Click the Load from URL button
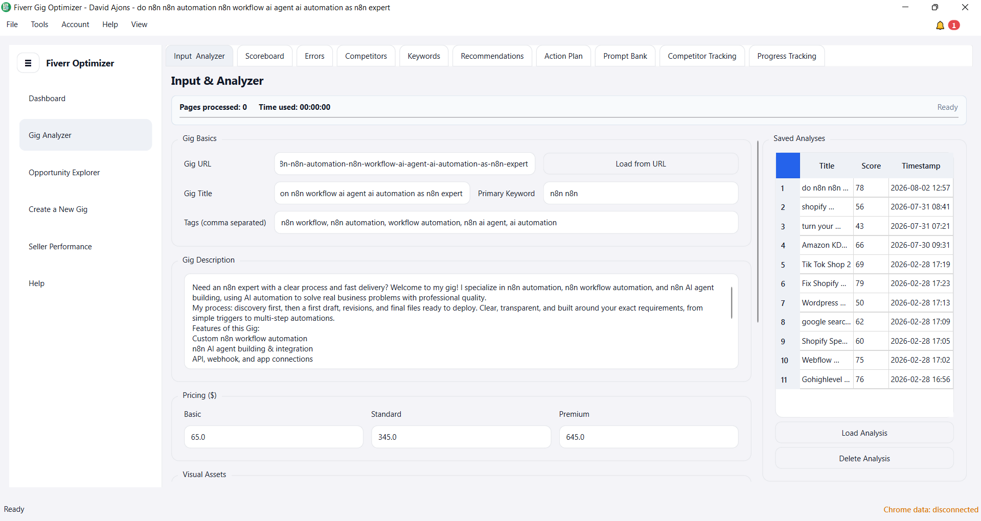Image resolution: width=981 pixels, height=521 pixels. pyautogui.click(x=641, y=164)
